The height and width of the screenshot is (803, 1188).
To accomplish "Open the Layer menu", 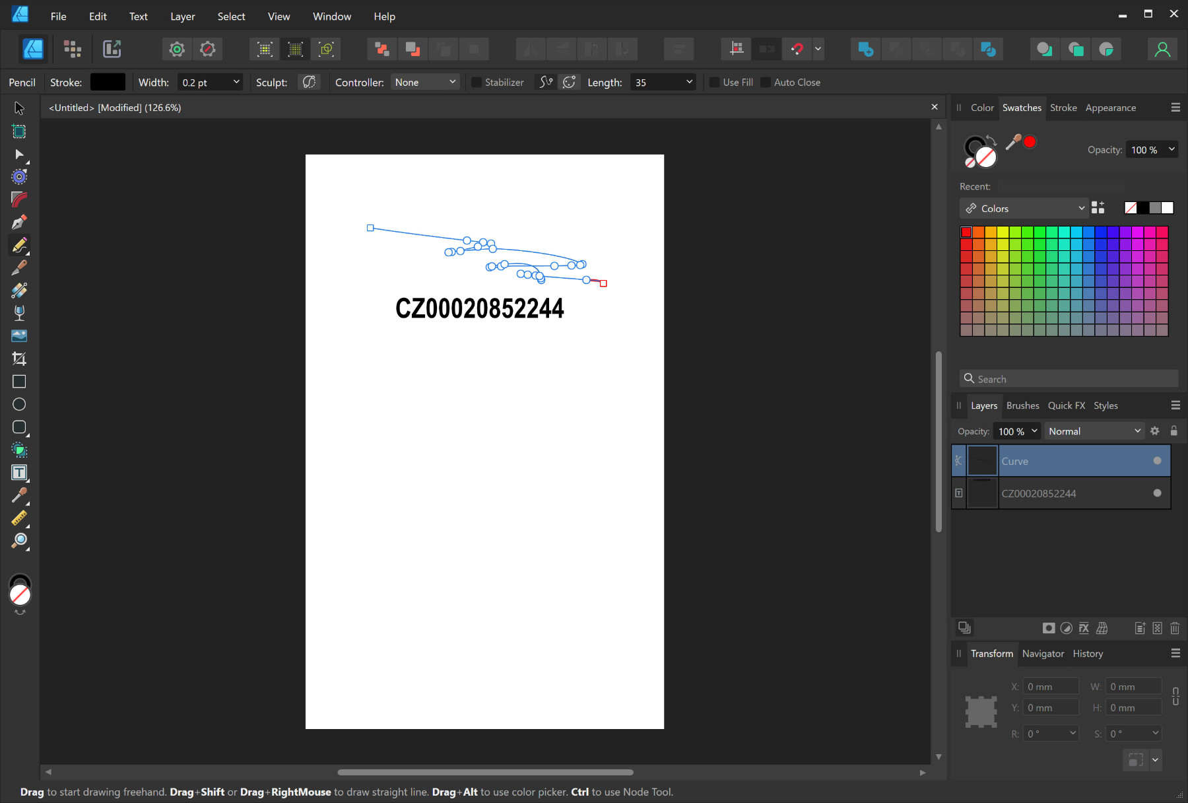I will tap(182, 17).
